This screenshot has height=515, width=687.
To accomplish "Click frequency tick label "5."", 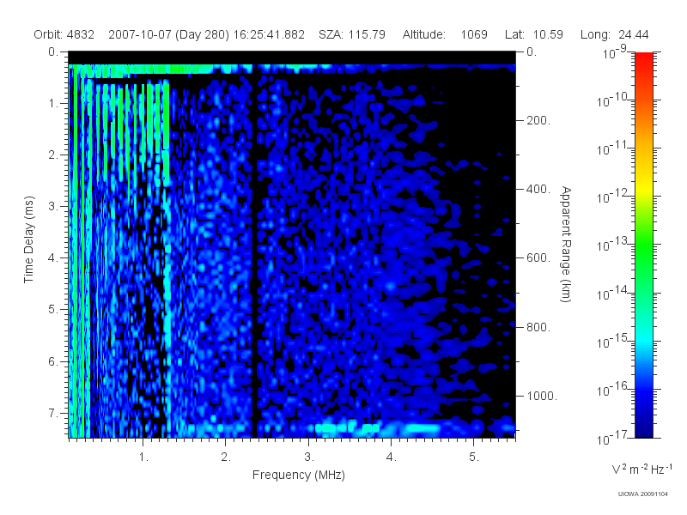I will [474, 457].
